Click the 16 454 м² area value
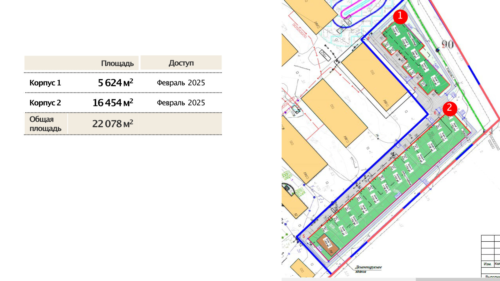 112,103
